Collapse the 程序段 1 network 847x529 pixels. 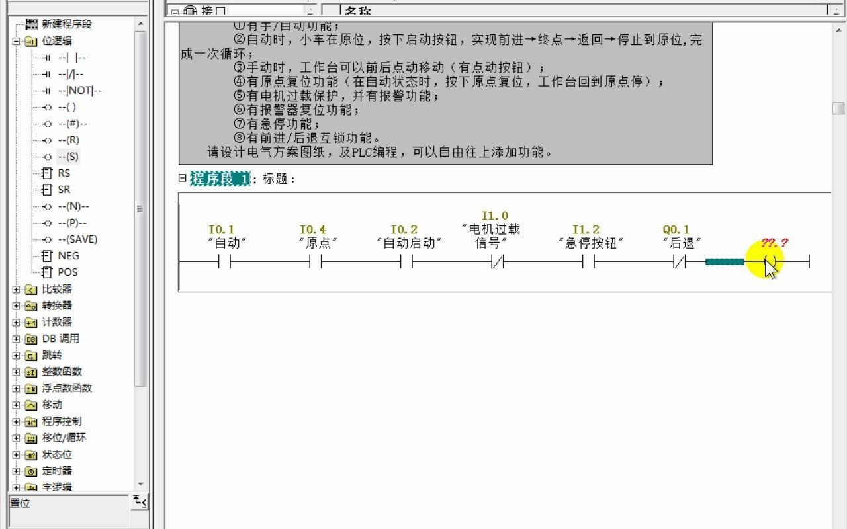tap(183, 178)
